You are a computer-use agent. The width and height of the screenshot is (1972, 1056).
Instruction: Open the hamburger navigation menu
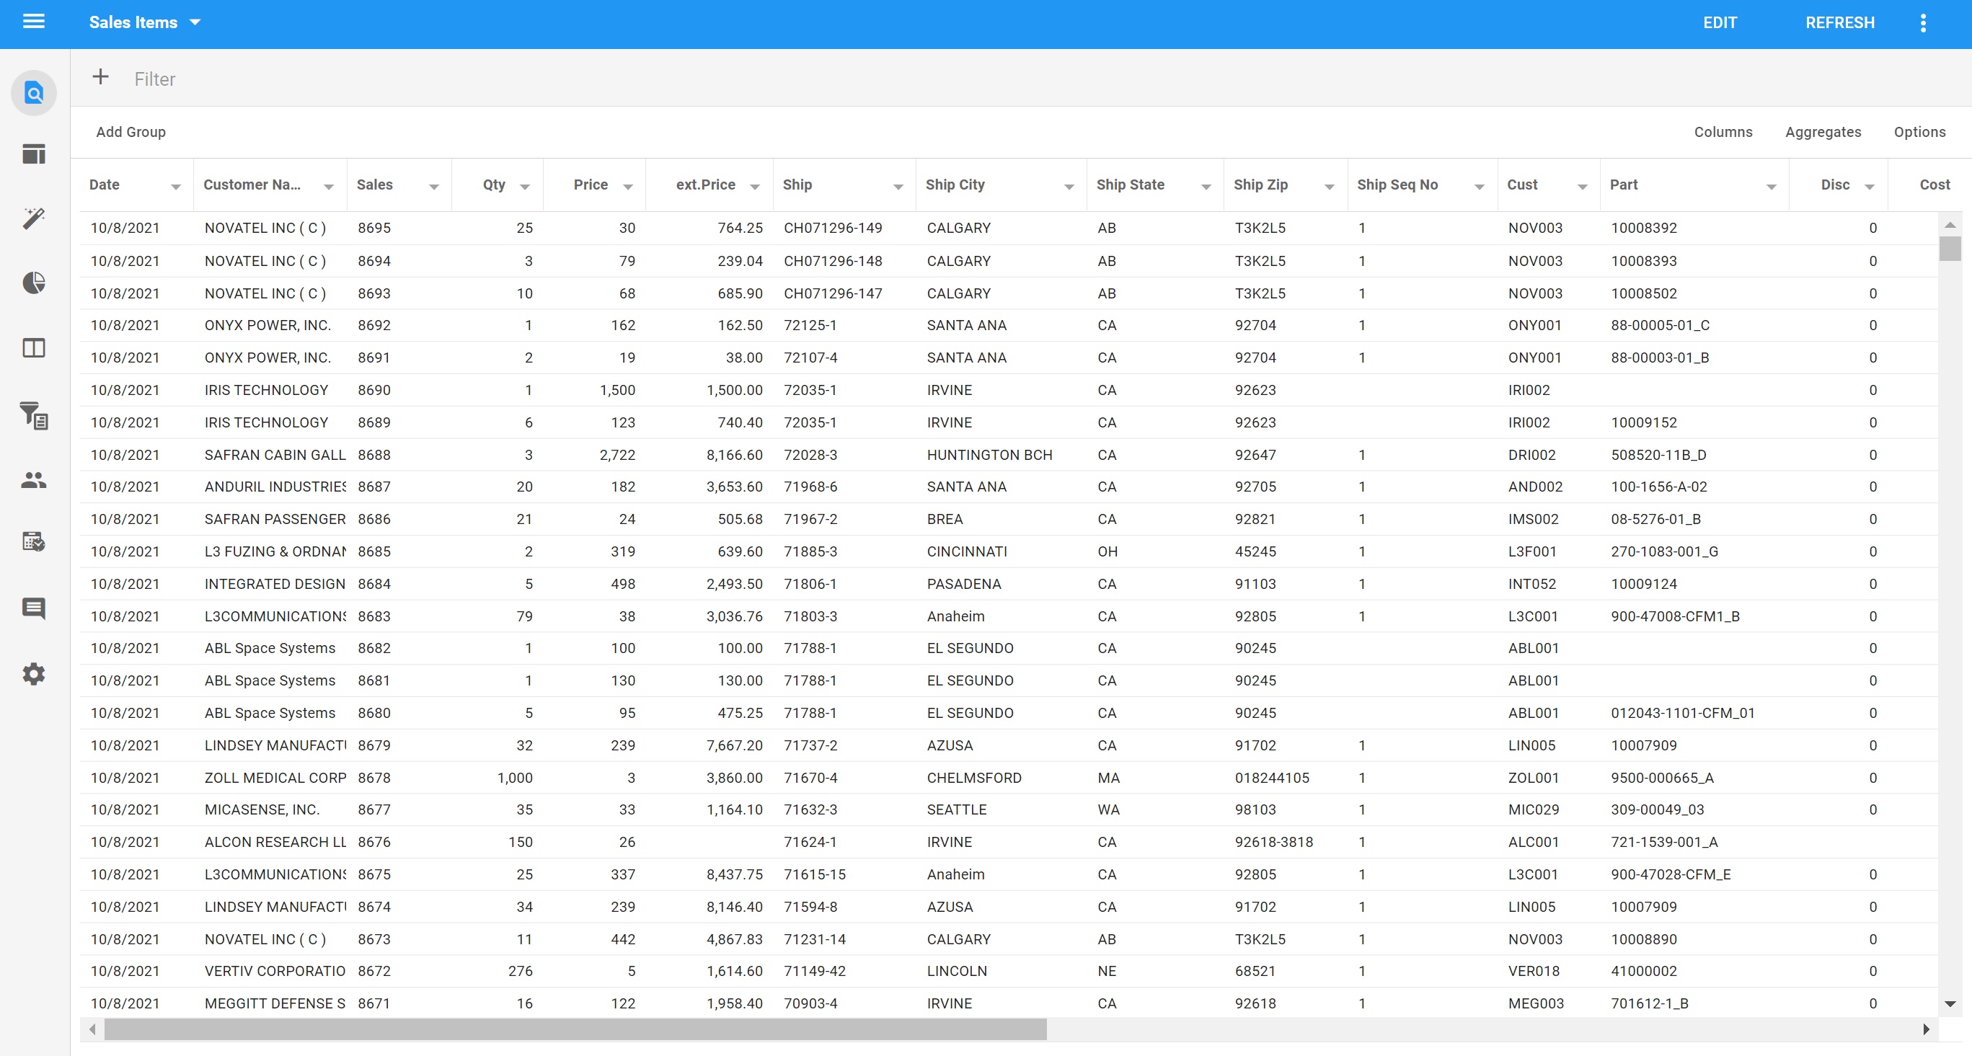tap(34, 22)
